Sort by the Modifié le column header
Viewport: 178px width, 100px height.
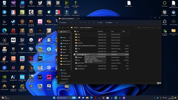click(104, 31)
